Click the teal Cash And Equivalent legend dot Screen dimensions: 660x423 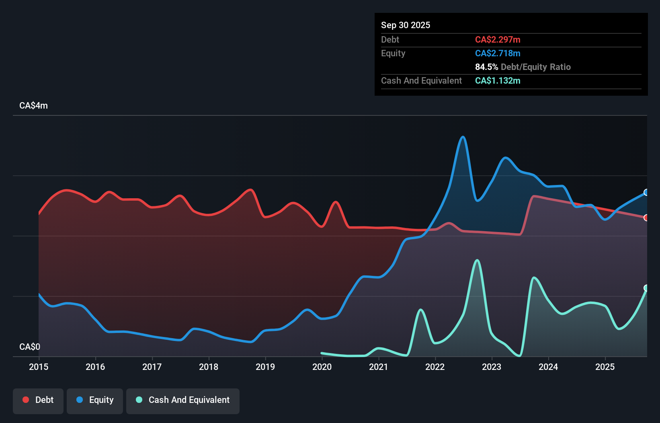click(139, 400)
